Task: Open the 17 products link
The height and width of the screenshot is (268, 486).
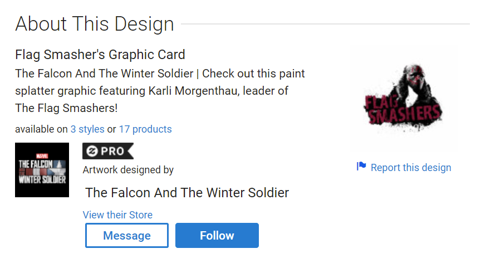Action: coord(145,129)
